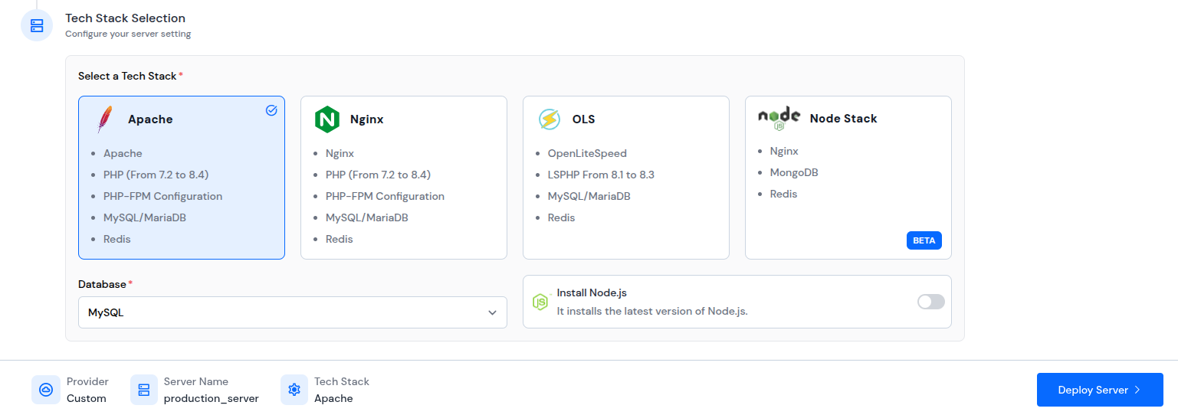Click the Apache tech stack card title
This screenshot has height=415, width=1178.
[x=150, y=119]
